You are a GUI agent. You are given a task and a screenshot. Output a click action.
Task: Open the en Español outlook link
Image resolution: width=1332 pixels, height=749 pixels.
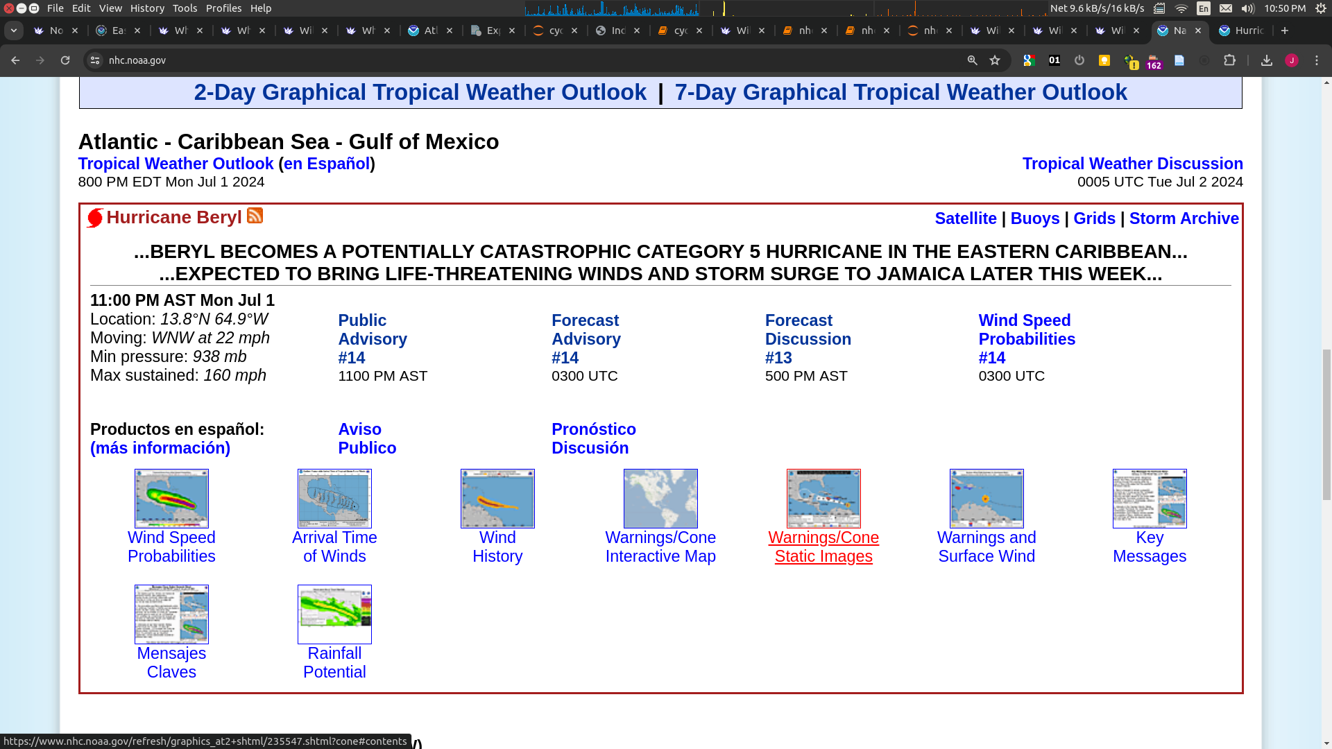[327, 164]
